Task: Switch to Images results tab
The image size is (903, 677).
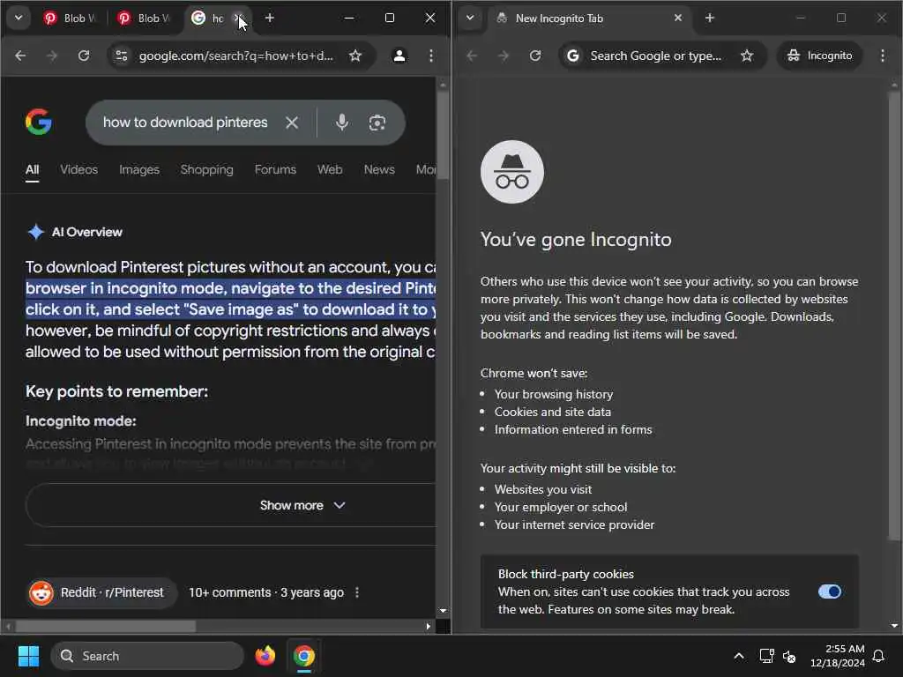Action: point(138,170)
